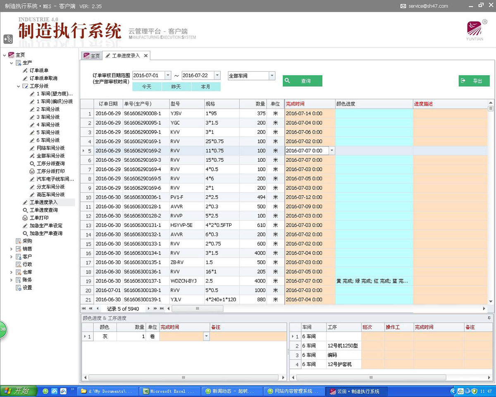Select 设置 settings item in sidebar
The height and width of the screenshot is (397, 496).
point(27,288)
